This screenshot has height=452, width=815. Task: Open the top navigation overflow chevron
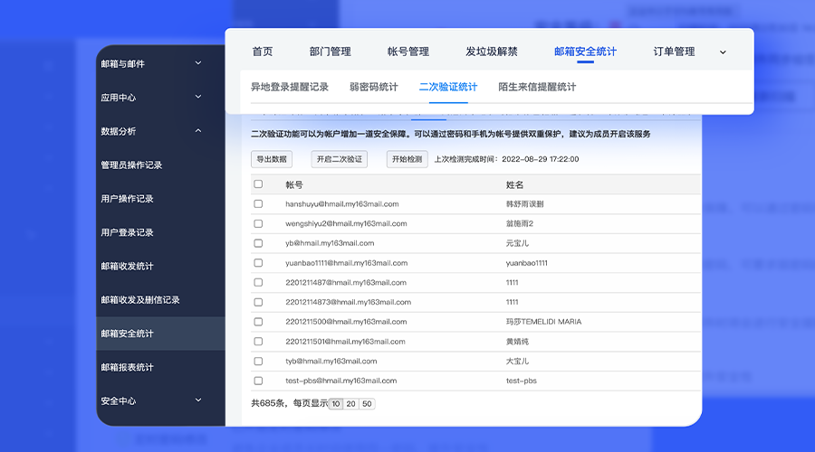(x=723, y=52)
